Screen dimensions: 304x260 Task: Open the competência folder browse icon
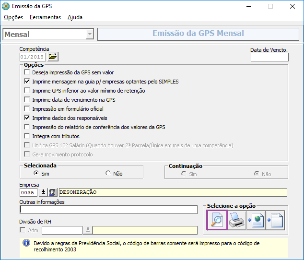[x=53, y=57]
